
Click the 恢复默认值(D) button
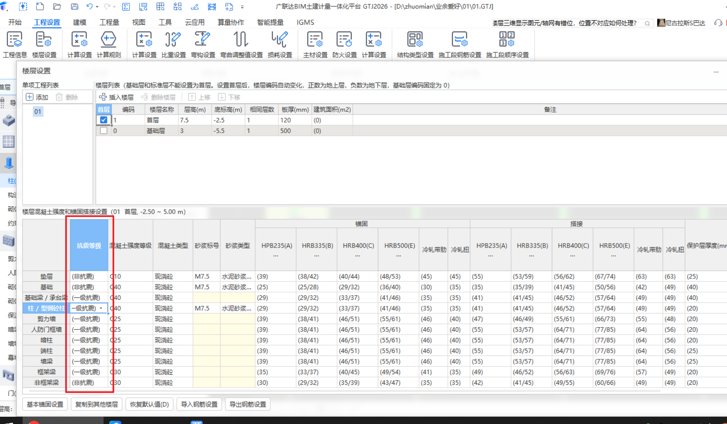click(149, 404)
